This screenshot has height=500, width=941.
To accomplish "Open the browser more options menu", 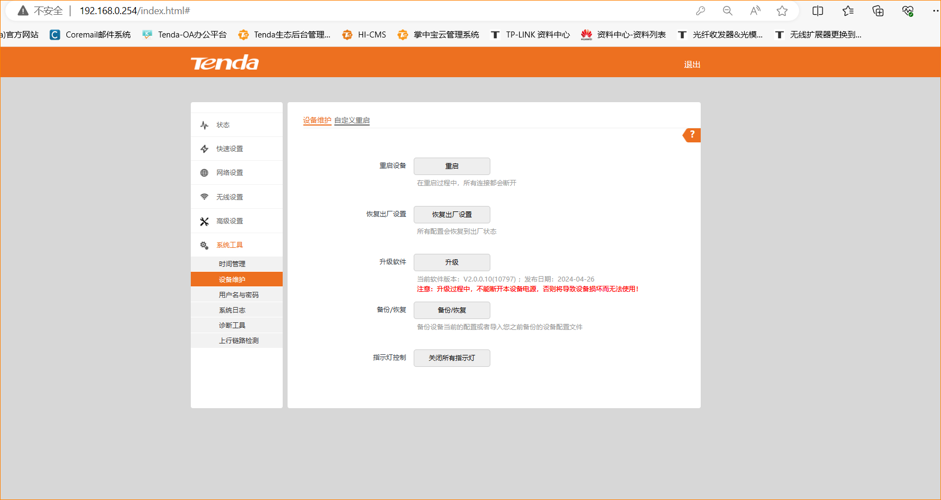I will 936,11.
